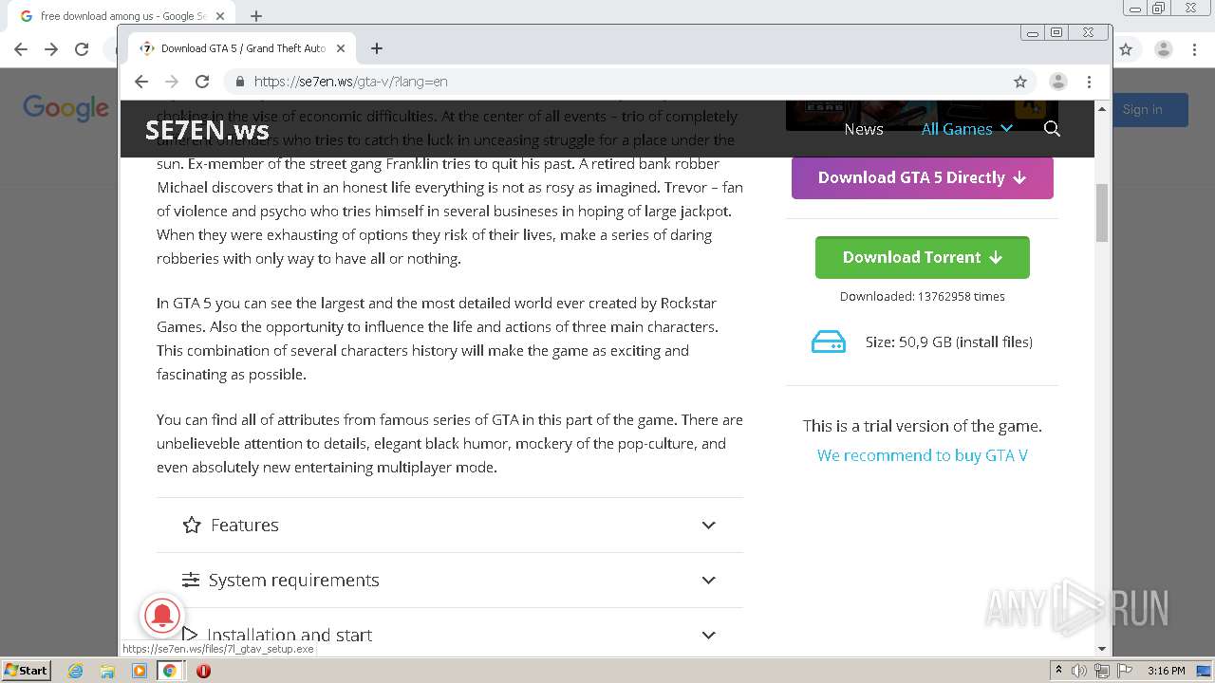Image resolution: width=1215 pixels, height=683 pixels.
Task: Open the volume speaker tray icon
Action: point(1079,671)
